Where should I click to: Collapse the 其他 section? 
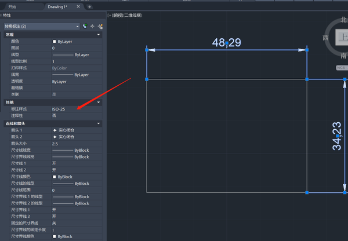click(99, 102)
